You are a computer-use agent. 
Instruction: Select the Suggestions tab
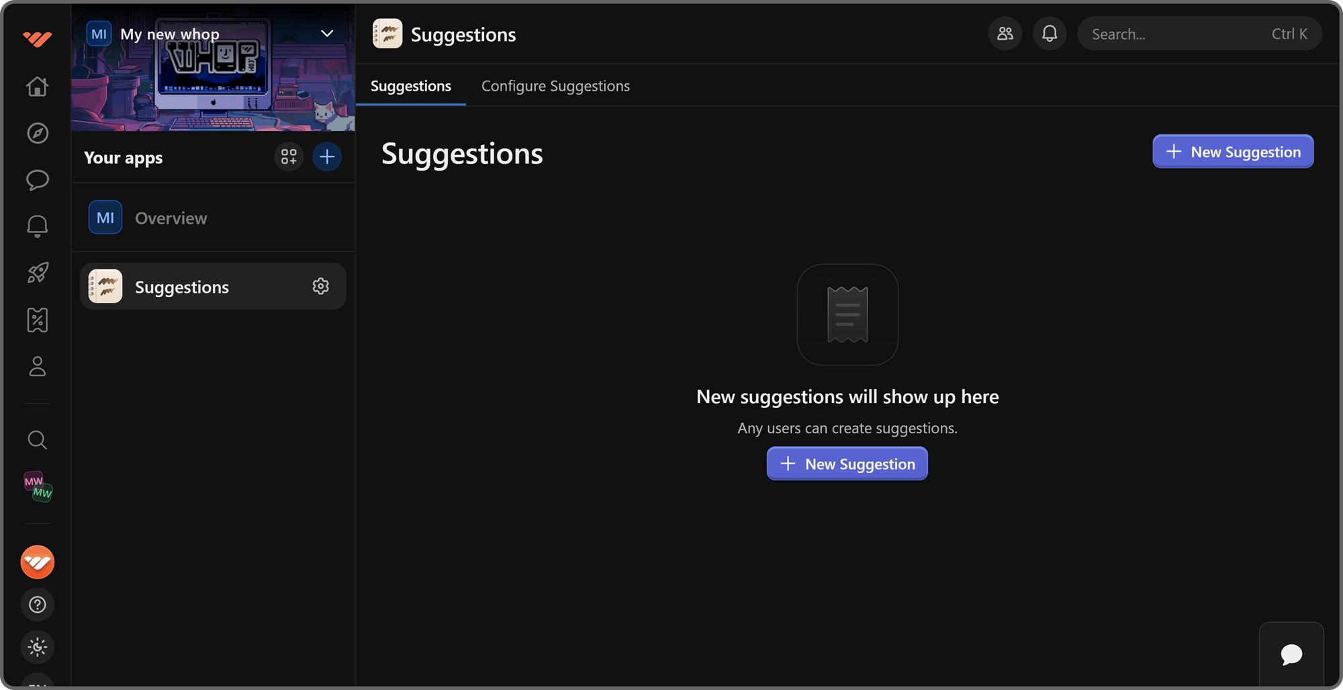[x=411, y=85]
